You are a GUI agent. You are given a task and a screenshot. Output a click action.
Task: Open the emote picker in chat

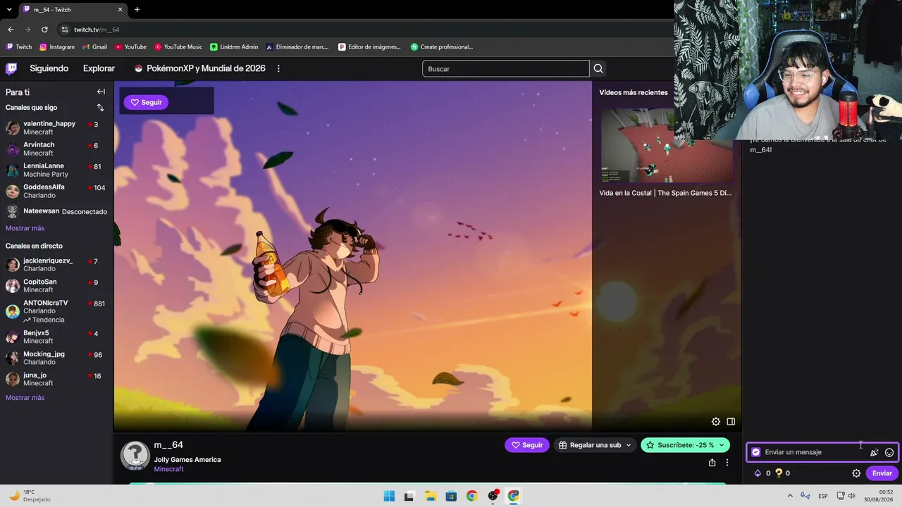[x=889, y=452]
